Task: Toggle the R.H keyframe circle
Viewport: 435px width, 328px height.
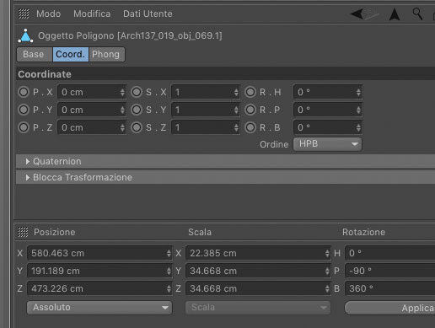Action: coord(250,92)
